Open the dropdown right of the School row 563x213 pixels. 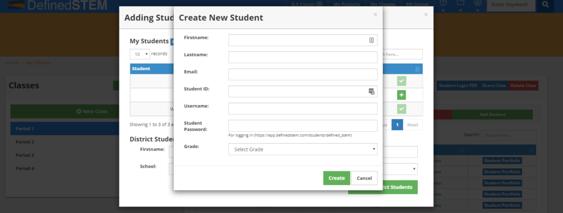tap(400, 169)
